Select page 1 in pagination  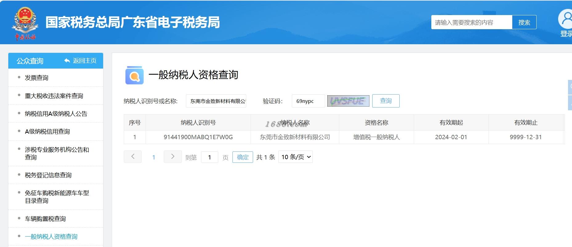(x=154, y=157)
